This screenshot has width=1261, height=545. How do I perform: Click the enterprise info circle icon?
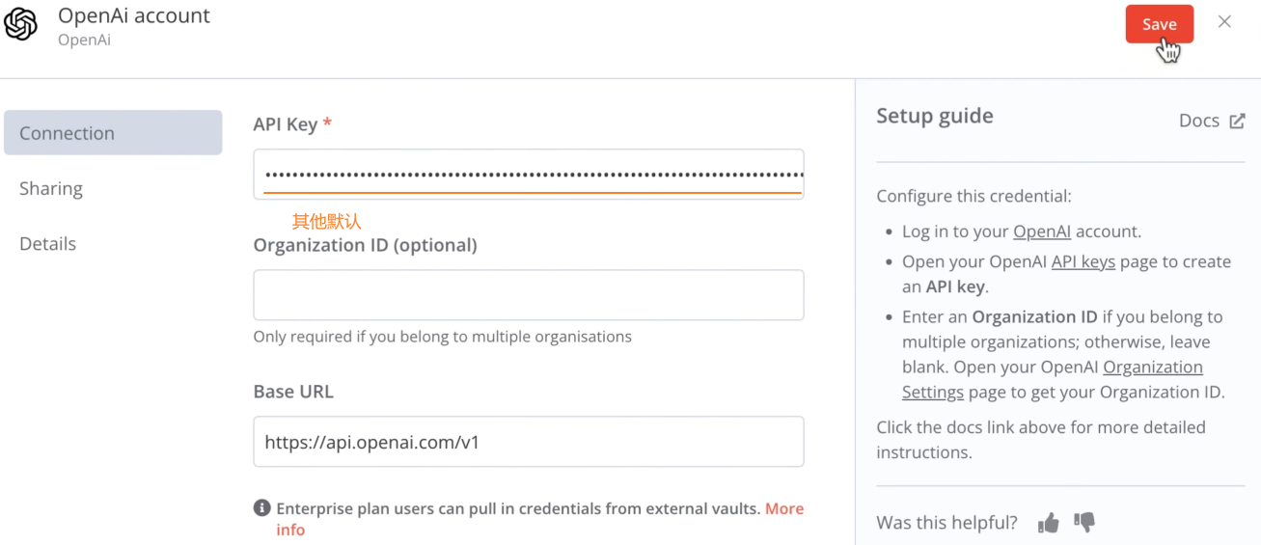point(261,508)
